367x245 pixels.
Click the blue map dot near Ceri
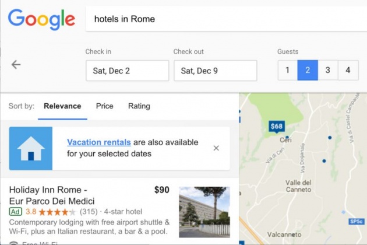tap(287, 138)
